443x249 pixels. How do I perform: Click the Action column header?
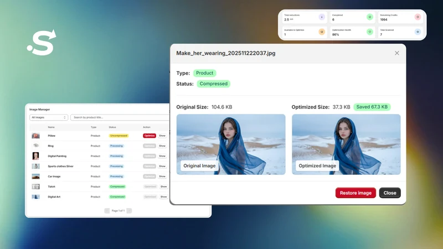147,127
